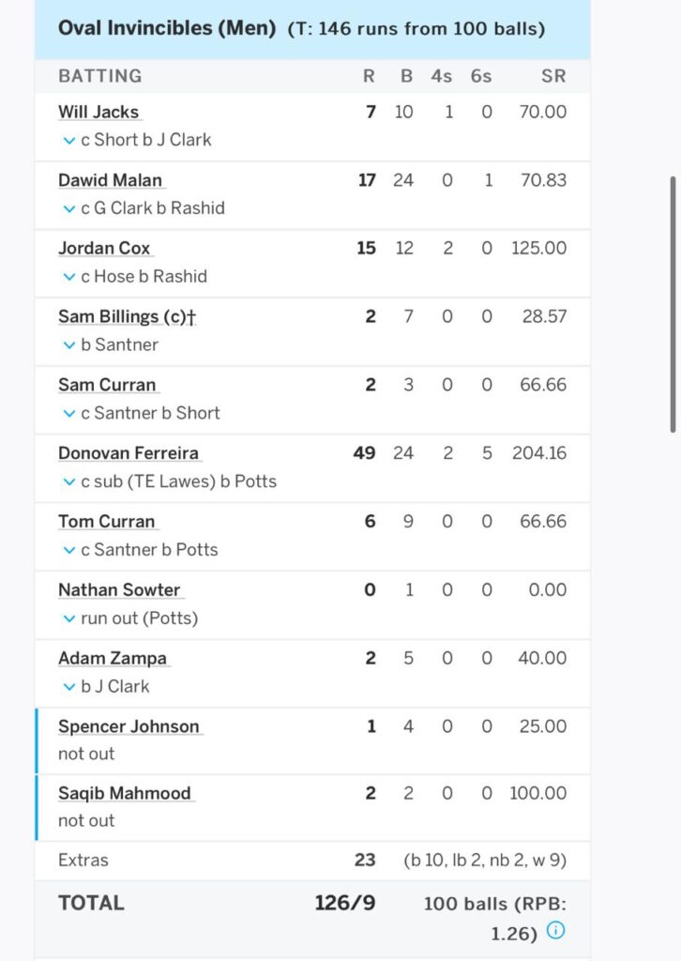The height and width of the screenshot is (961, 681).
Task: Expand Tom Curran dismissal chevron
Action: pos(68,551)
